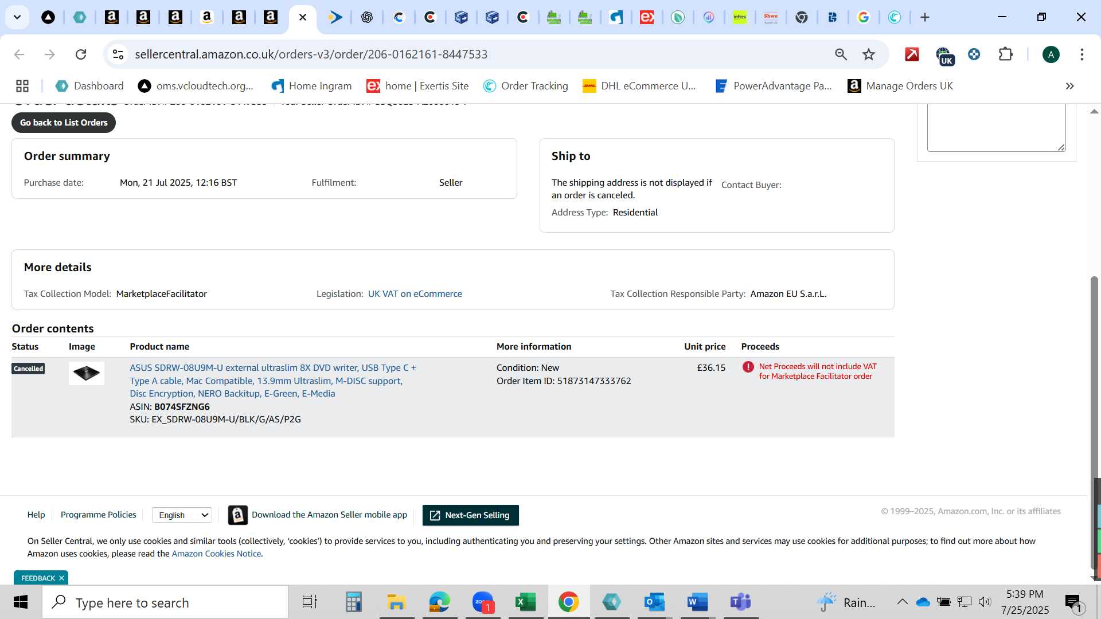Screen dimensions: 1101x619
Task: Open Outlook from the taskbar
Action: (x=654, y=602)
